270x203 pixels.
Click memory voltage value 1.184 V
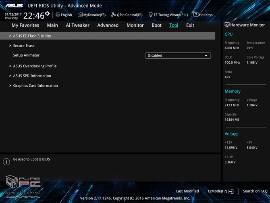point(252,105)
